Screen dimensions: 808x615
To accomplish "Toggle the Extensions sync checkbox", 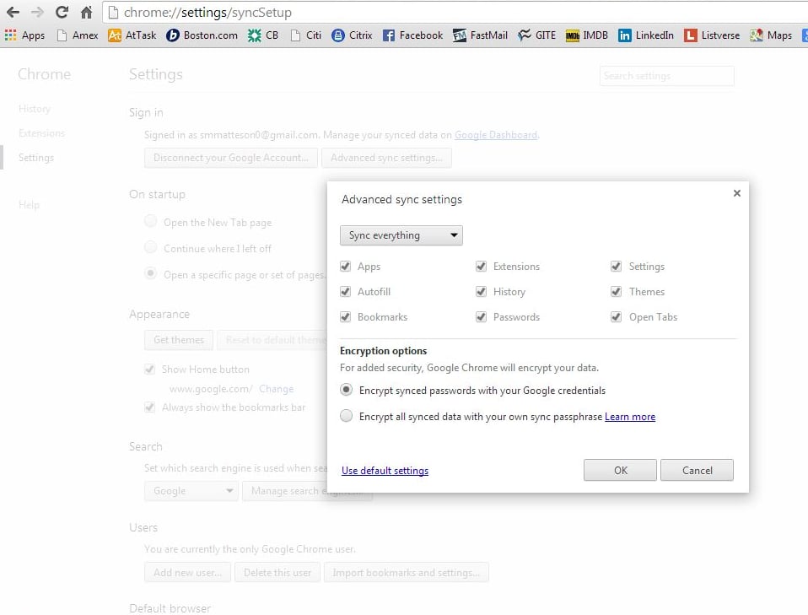I will [481, 266].
